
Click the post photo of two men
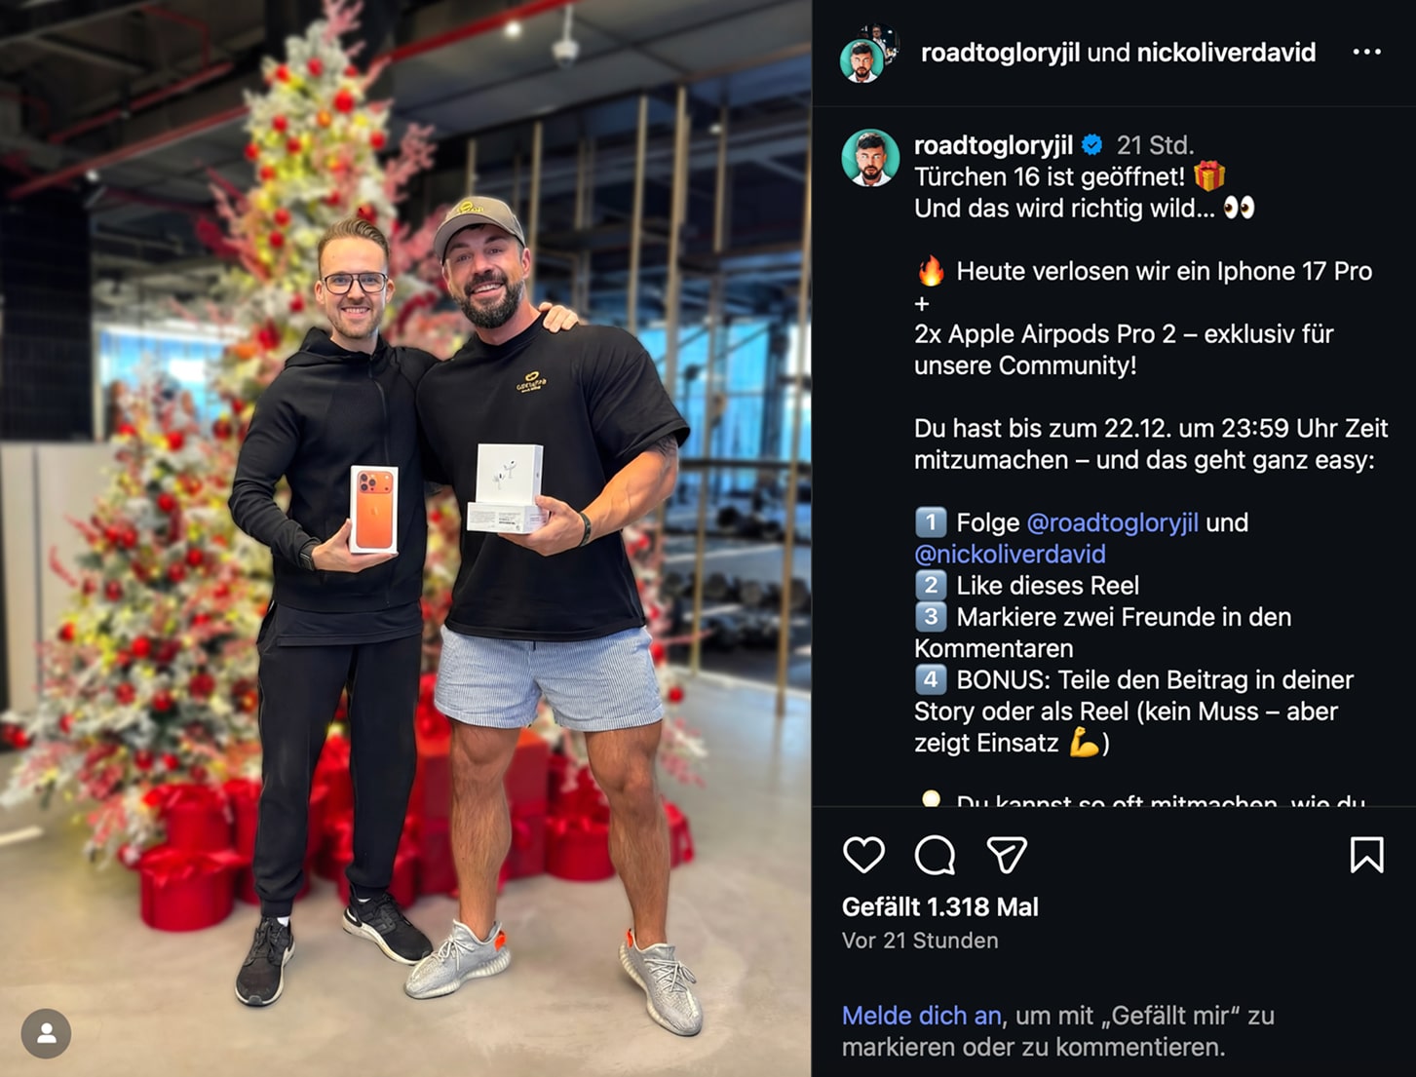pos(405,538)
